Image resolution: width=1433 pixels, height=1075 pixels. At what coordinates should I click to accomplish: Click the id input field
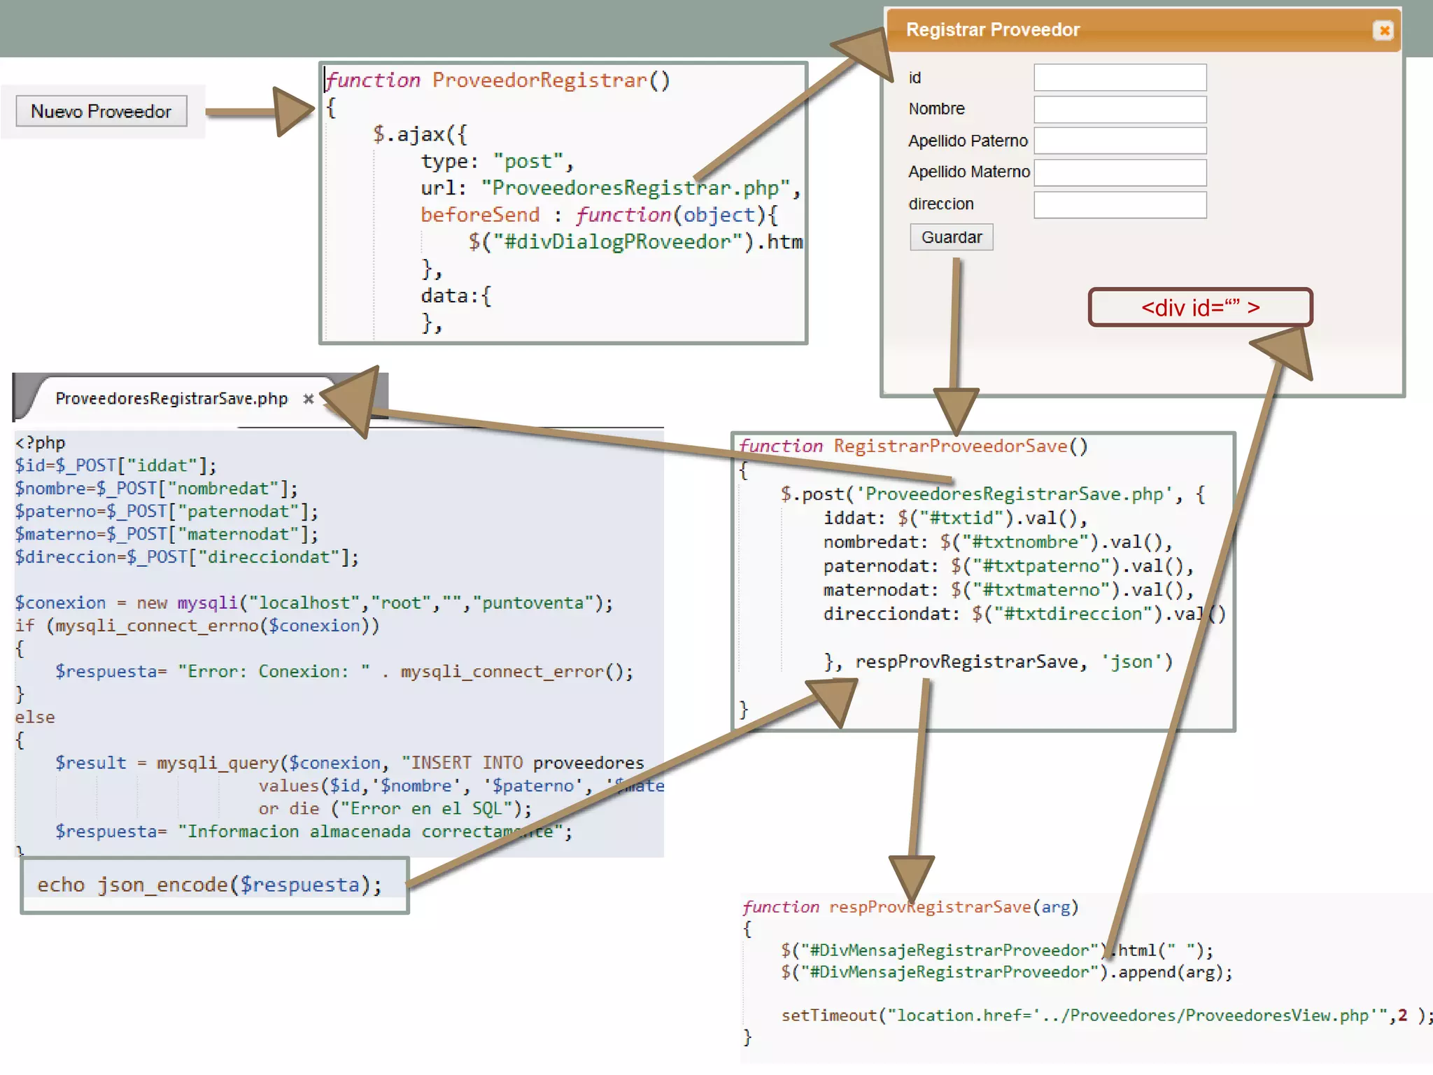tap(1120, 78)
